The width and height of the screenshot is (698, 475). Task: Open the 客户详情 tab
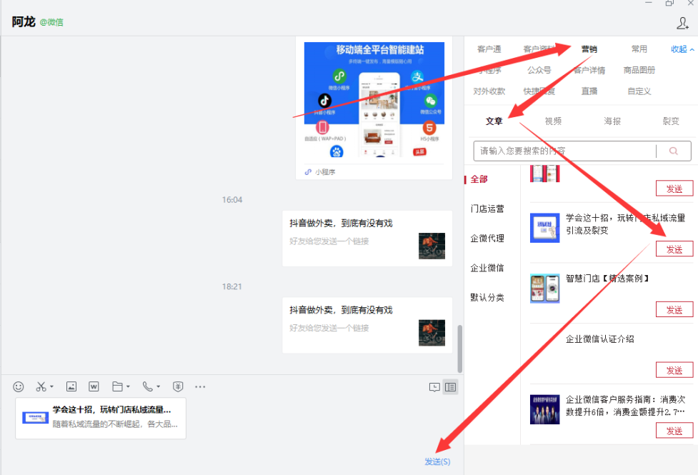point(589,70)
